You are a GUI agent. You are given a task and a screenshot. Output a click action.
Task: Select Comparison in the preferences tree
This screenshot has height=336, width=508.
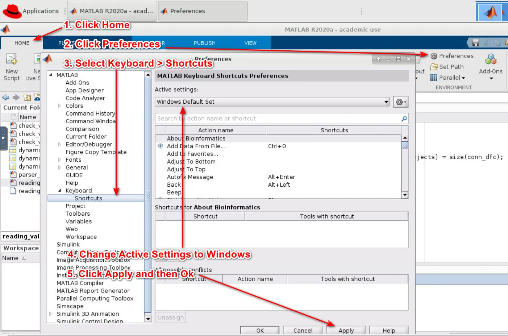pyautogui.click(x=82, y=129)
